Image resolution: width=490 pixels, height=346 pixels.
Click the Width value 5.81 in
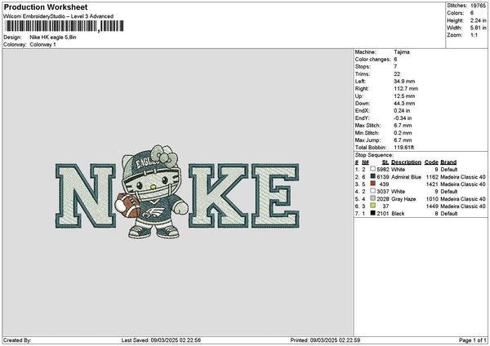(478, 28)
